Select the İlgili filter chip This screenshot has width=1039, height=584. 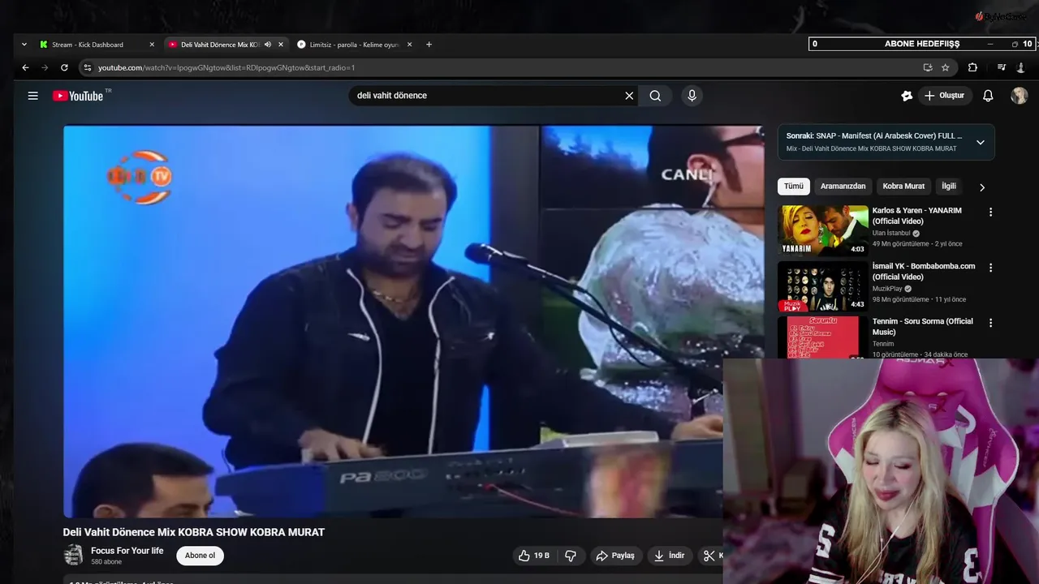pos(948,187)
